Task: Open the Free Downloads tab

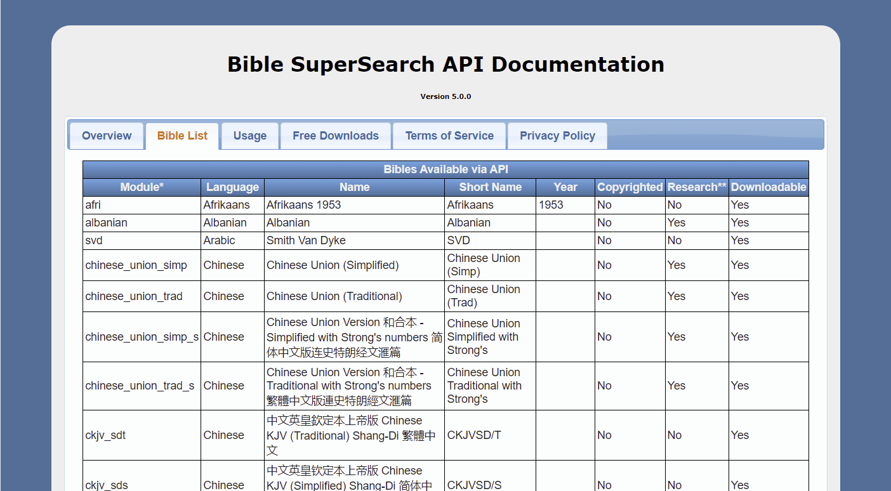Action: 336,136
